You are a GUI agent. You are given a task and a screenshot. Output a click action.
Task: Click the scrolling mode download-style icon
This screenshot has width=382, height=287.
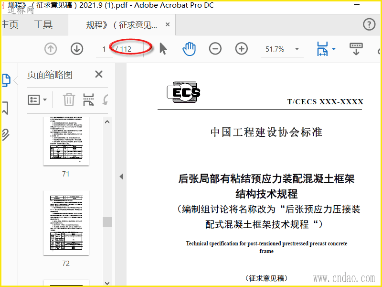coord(356,49)
